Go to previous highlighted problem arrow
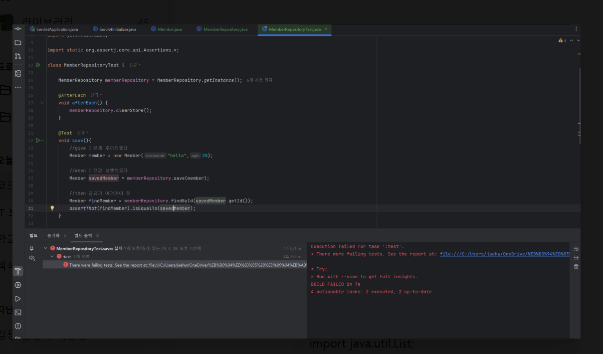 (x=572, y=40)
